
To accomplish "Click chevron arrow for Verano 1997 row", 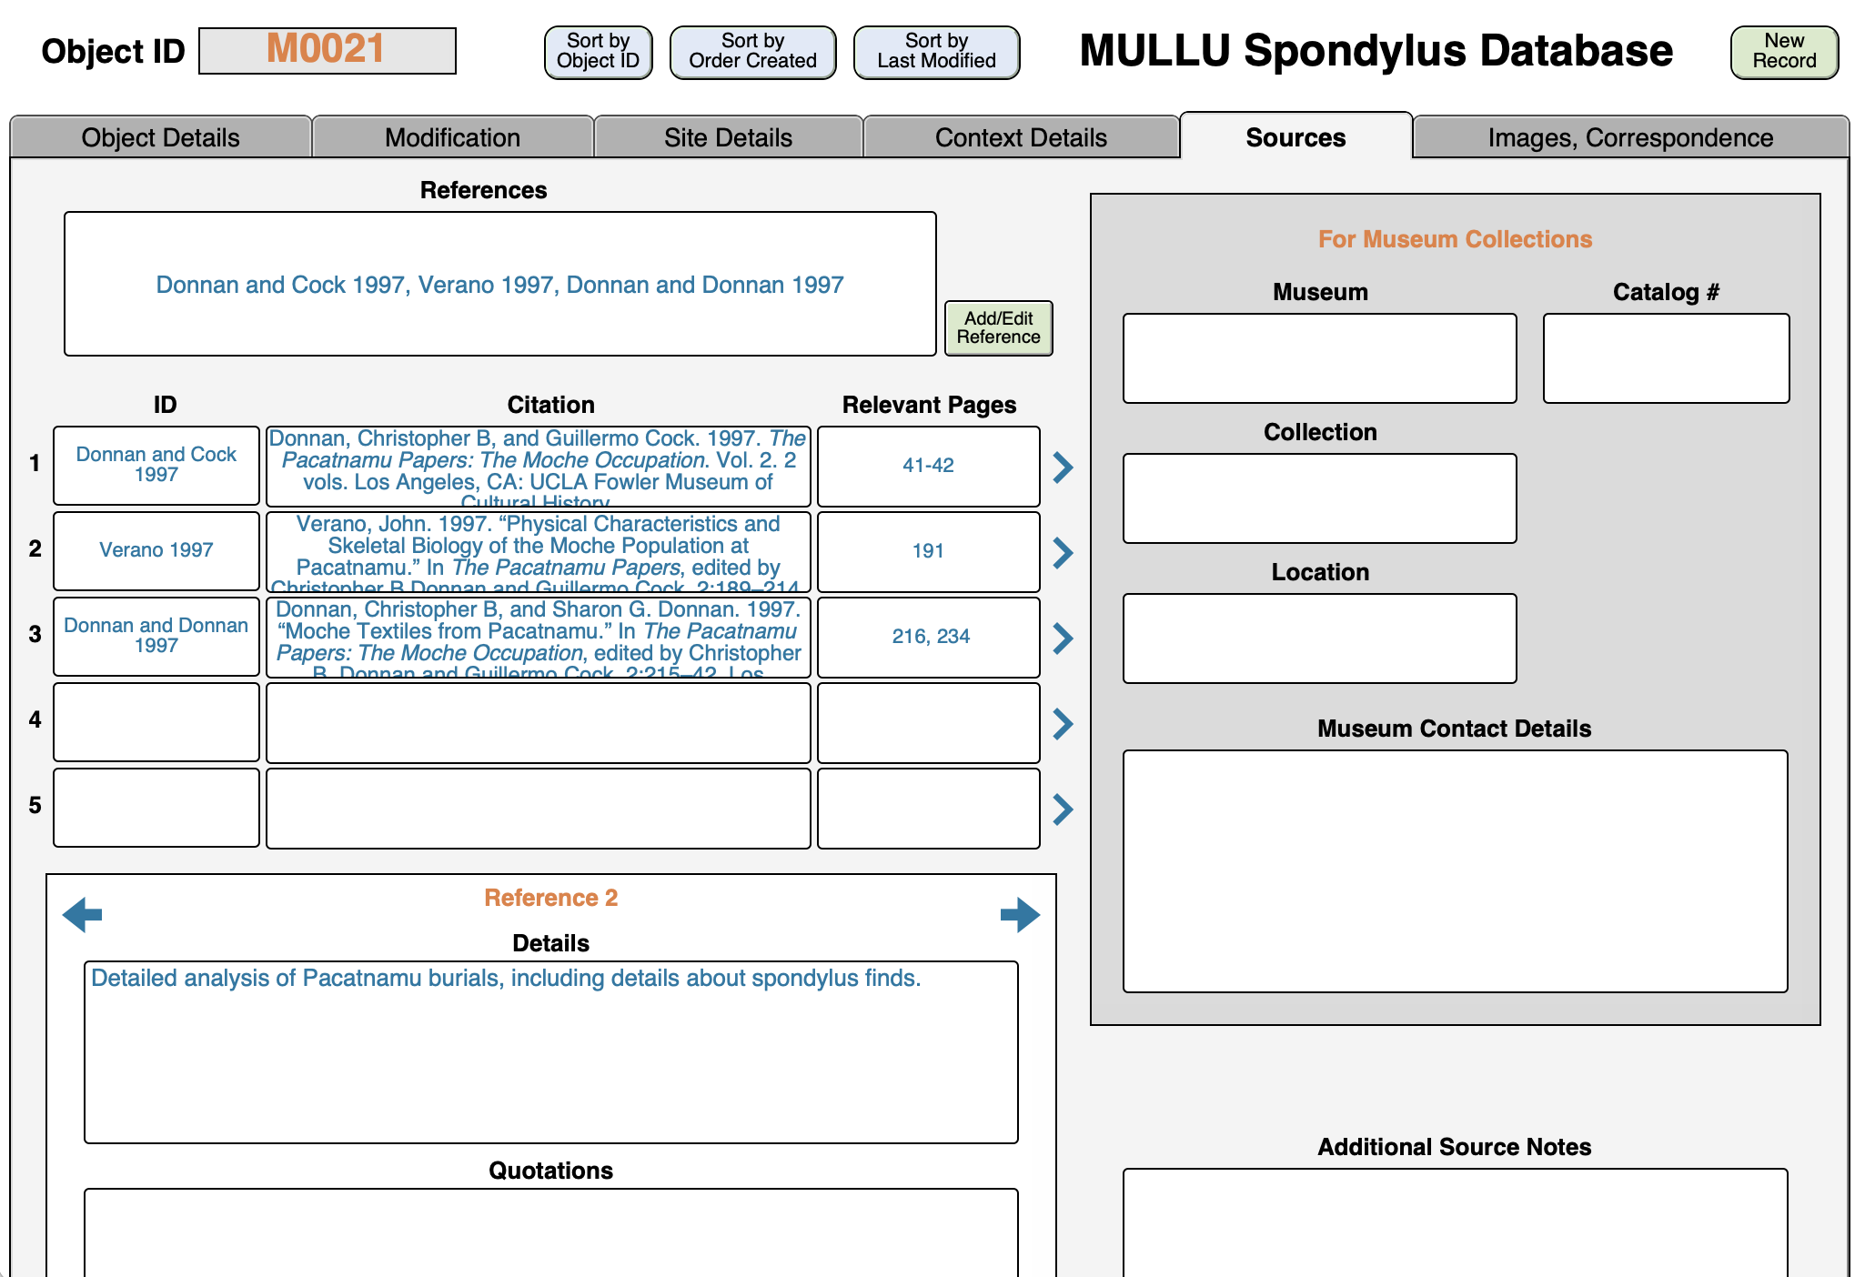I will pyautogui.click(x=1063, y=553).
